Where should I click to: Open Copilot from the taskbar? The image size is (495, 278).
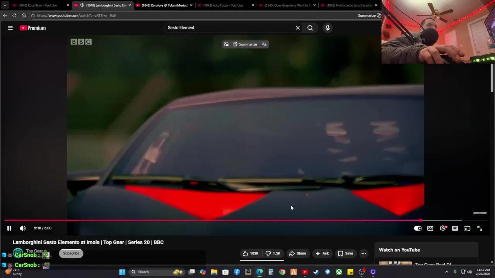[x=203, y=272]
